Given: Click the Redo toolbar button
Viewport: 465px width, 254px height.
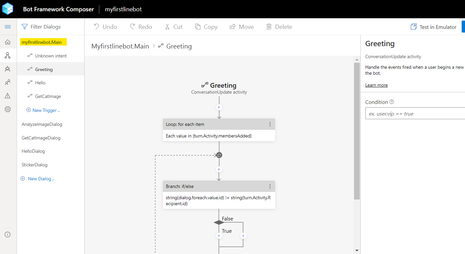Looking at the screenshot, I should [141, 27].
